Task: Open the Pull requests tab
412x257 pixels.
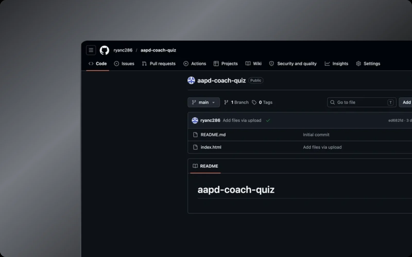Action: click(x=159, y=63)
